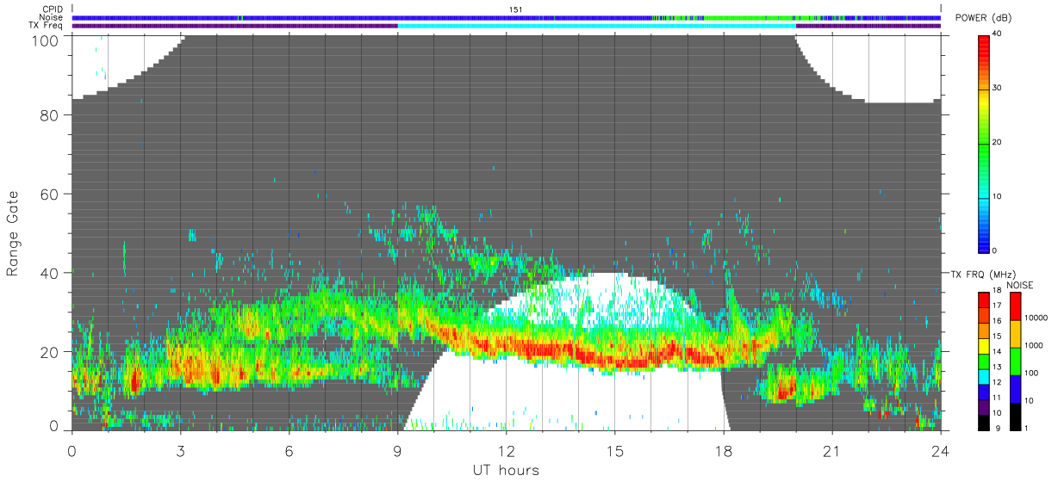
Task: Click the x-axis tick label '24'
Action: (940, 450)
